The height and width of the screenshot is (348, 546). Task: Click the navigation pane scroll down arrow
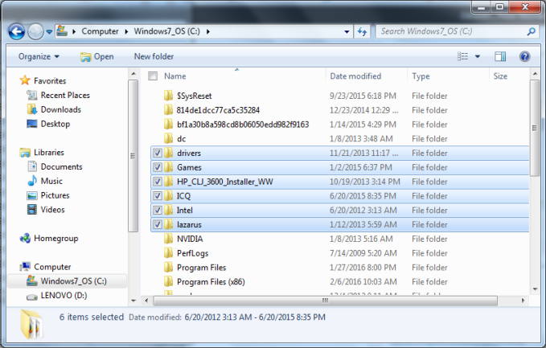133,301
